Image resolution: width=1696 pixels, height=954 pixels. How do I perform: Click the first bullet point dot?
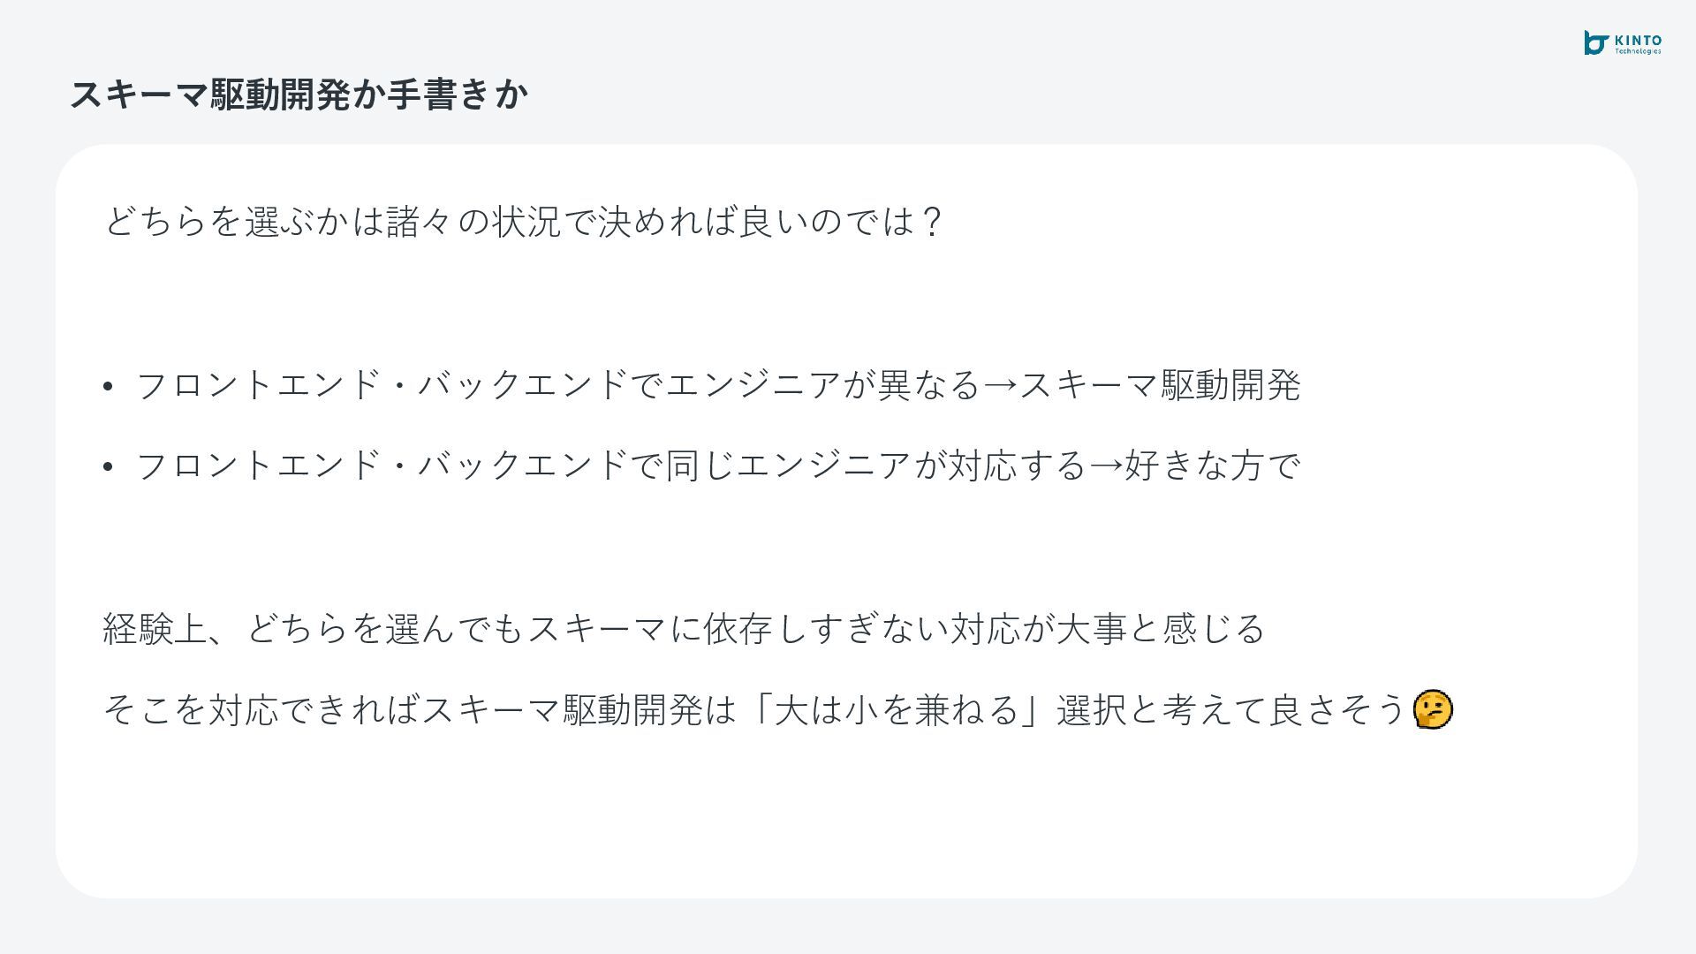point(108,386)
